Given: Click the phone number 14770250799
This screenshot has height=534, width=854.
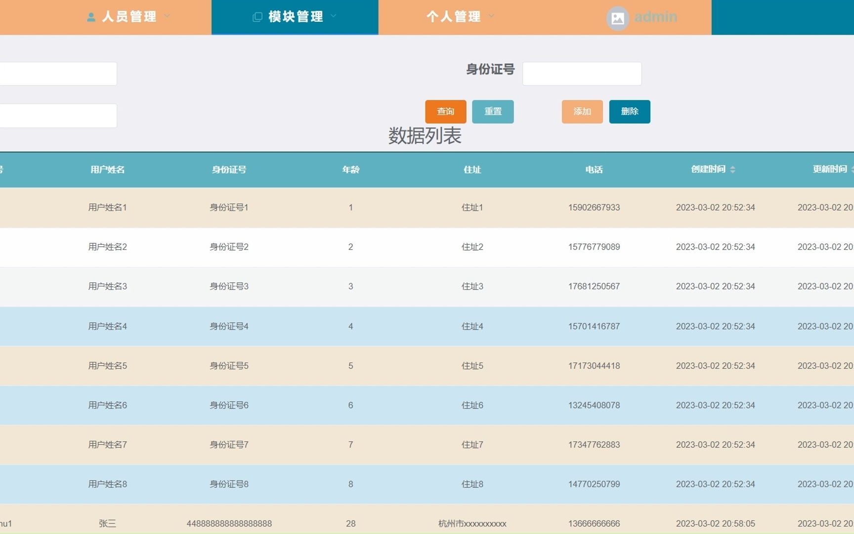Looking at the screenshot, I should [594, 485].
